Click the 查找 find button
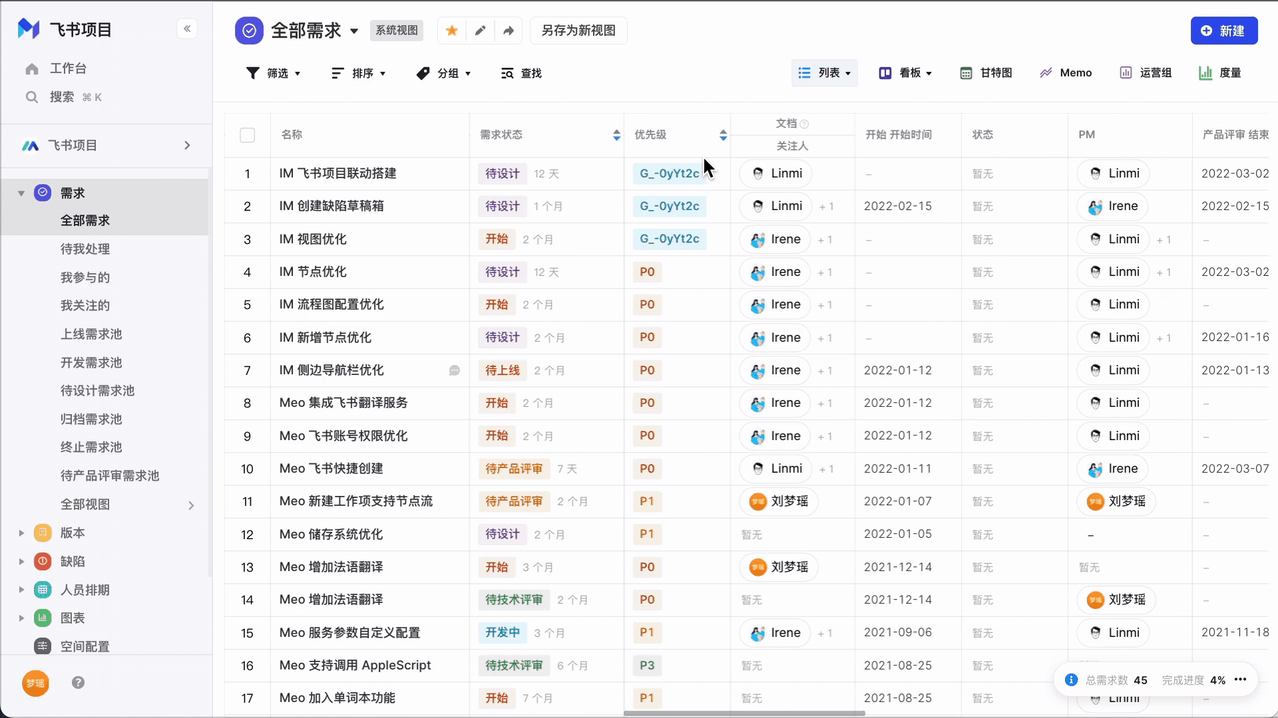 [521, 73]
